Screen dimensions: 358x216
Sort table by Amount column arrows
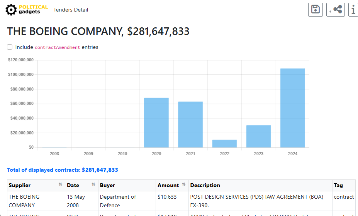coord(184,184)
